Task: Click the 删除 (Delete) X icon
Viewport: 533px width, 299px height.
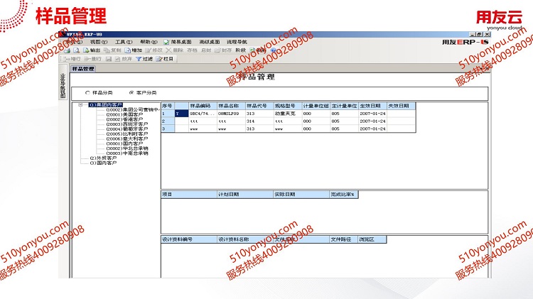Action: click(169, 50)
